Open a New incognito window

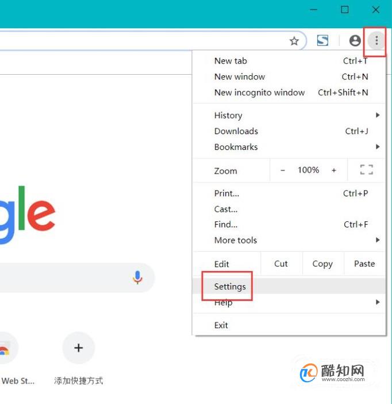point(289,93)
